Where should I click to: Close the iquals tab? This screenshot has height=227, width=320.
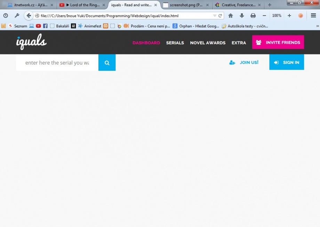[156, 5]
